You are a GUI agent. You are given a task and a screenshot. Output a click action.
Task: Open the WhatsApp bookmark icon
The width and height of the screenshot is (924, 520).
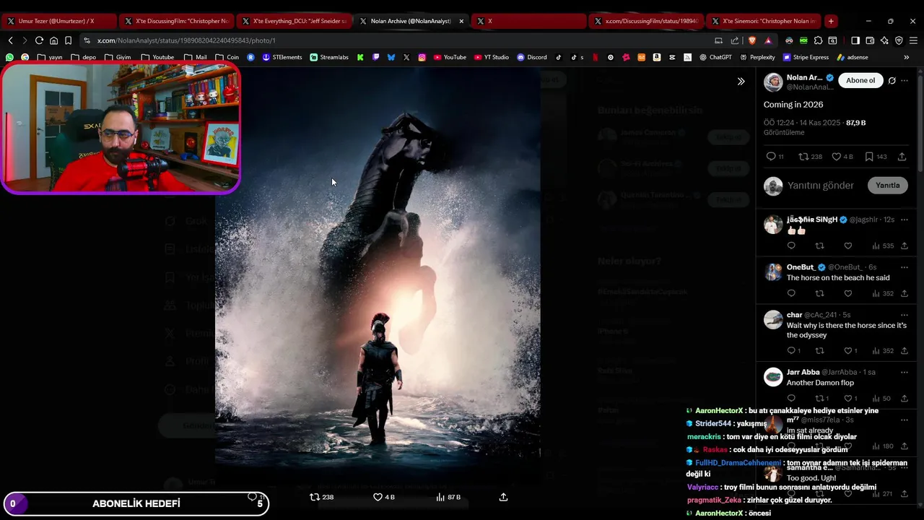point(9,57)
